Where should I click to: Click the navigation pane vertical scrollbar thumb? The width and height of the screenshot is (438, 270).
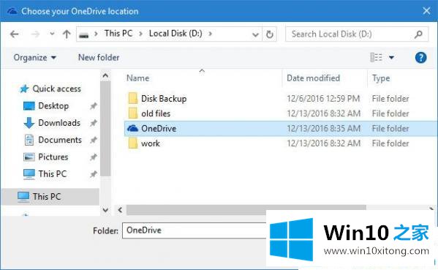[105, 129]
